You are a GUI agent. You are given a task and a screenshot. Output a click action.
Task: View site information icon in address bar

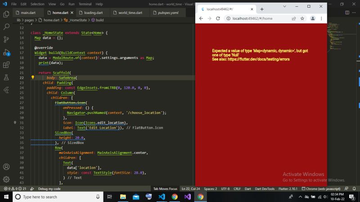point(228,18)
